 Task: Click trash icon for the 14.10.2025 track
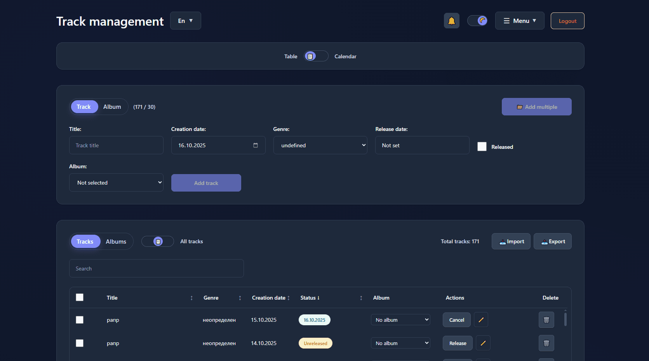pyautogui.click(x=546, y=343)
